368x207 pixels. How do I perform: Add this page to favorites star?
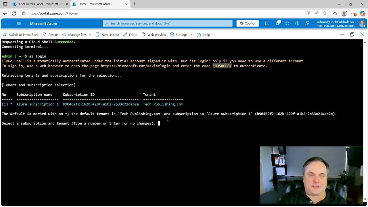tap(324, 13)
